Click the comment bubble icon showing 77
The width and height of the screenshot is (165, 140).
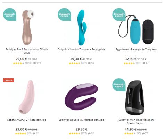click(x=143, y=133)
